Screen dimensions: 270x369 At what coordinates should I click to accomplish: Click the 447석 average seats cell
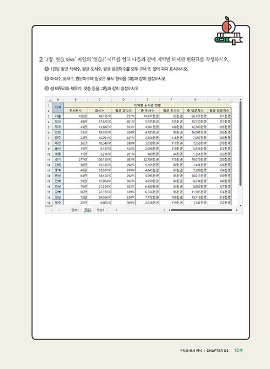(x=124, y=138)
